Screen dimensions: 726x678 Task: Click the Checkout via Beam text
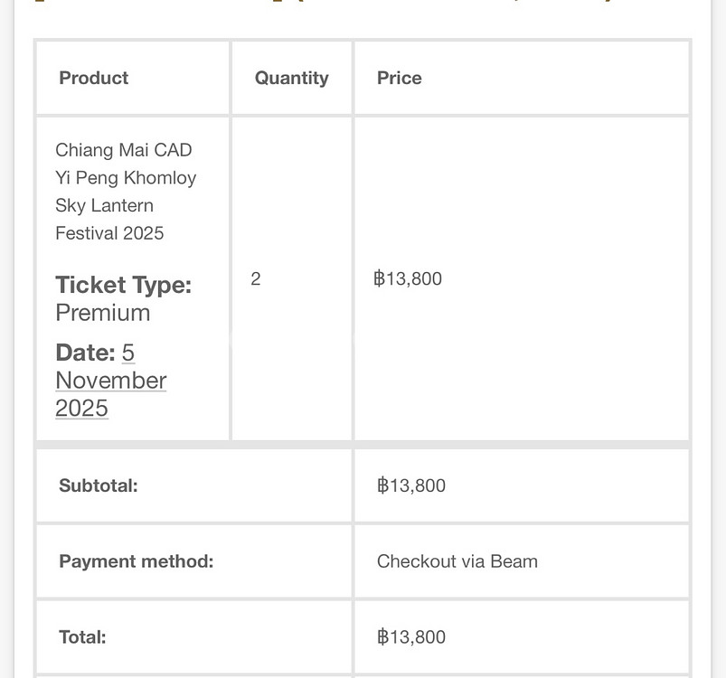[x=457, y=561]
